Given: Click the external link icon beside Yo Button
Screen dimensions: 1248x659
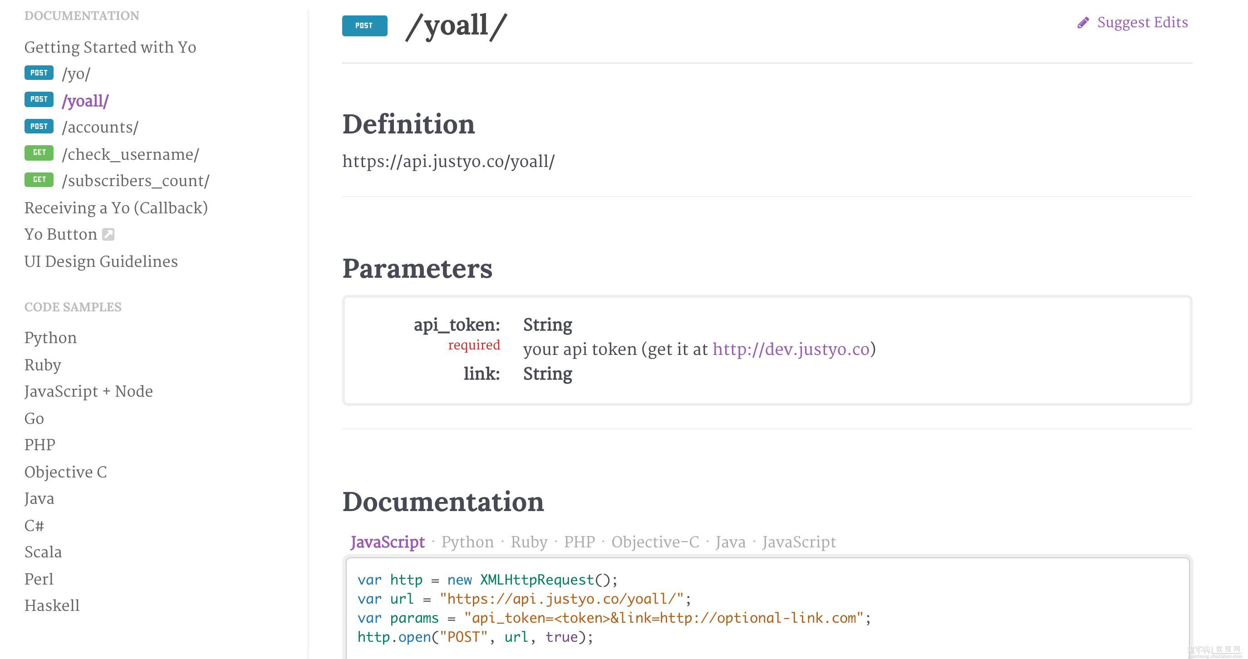Looking at the screenshot, I should click(x=108, y=235).
